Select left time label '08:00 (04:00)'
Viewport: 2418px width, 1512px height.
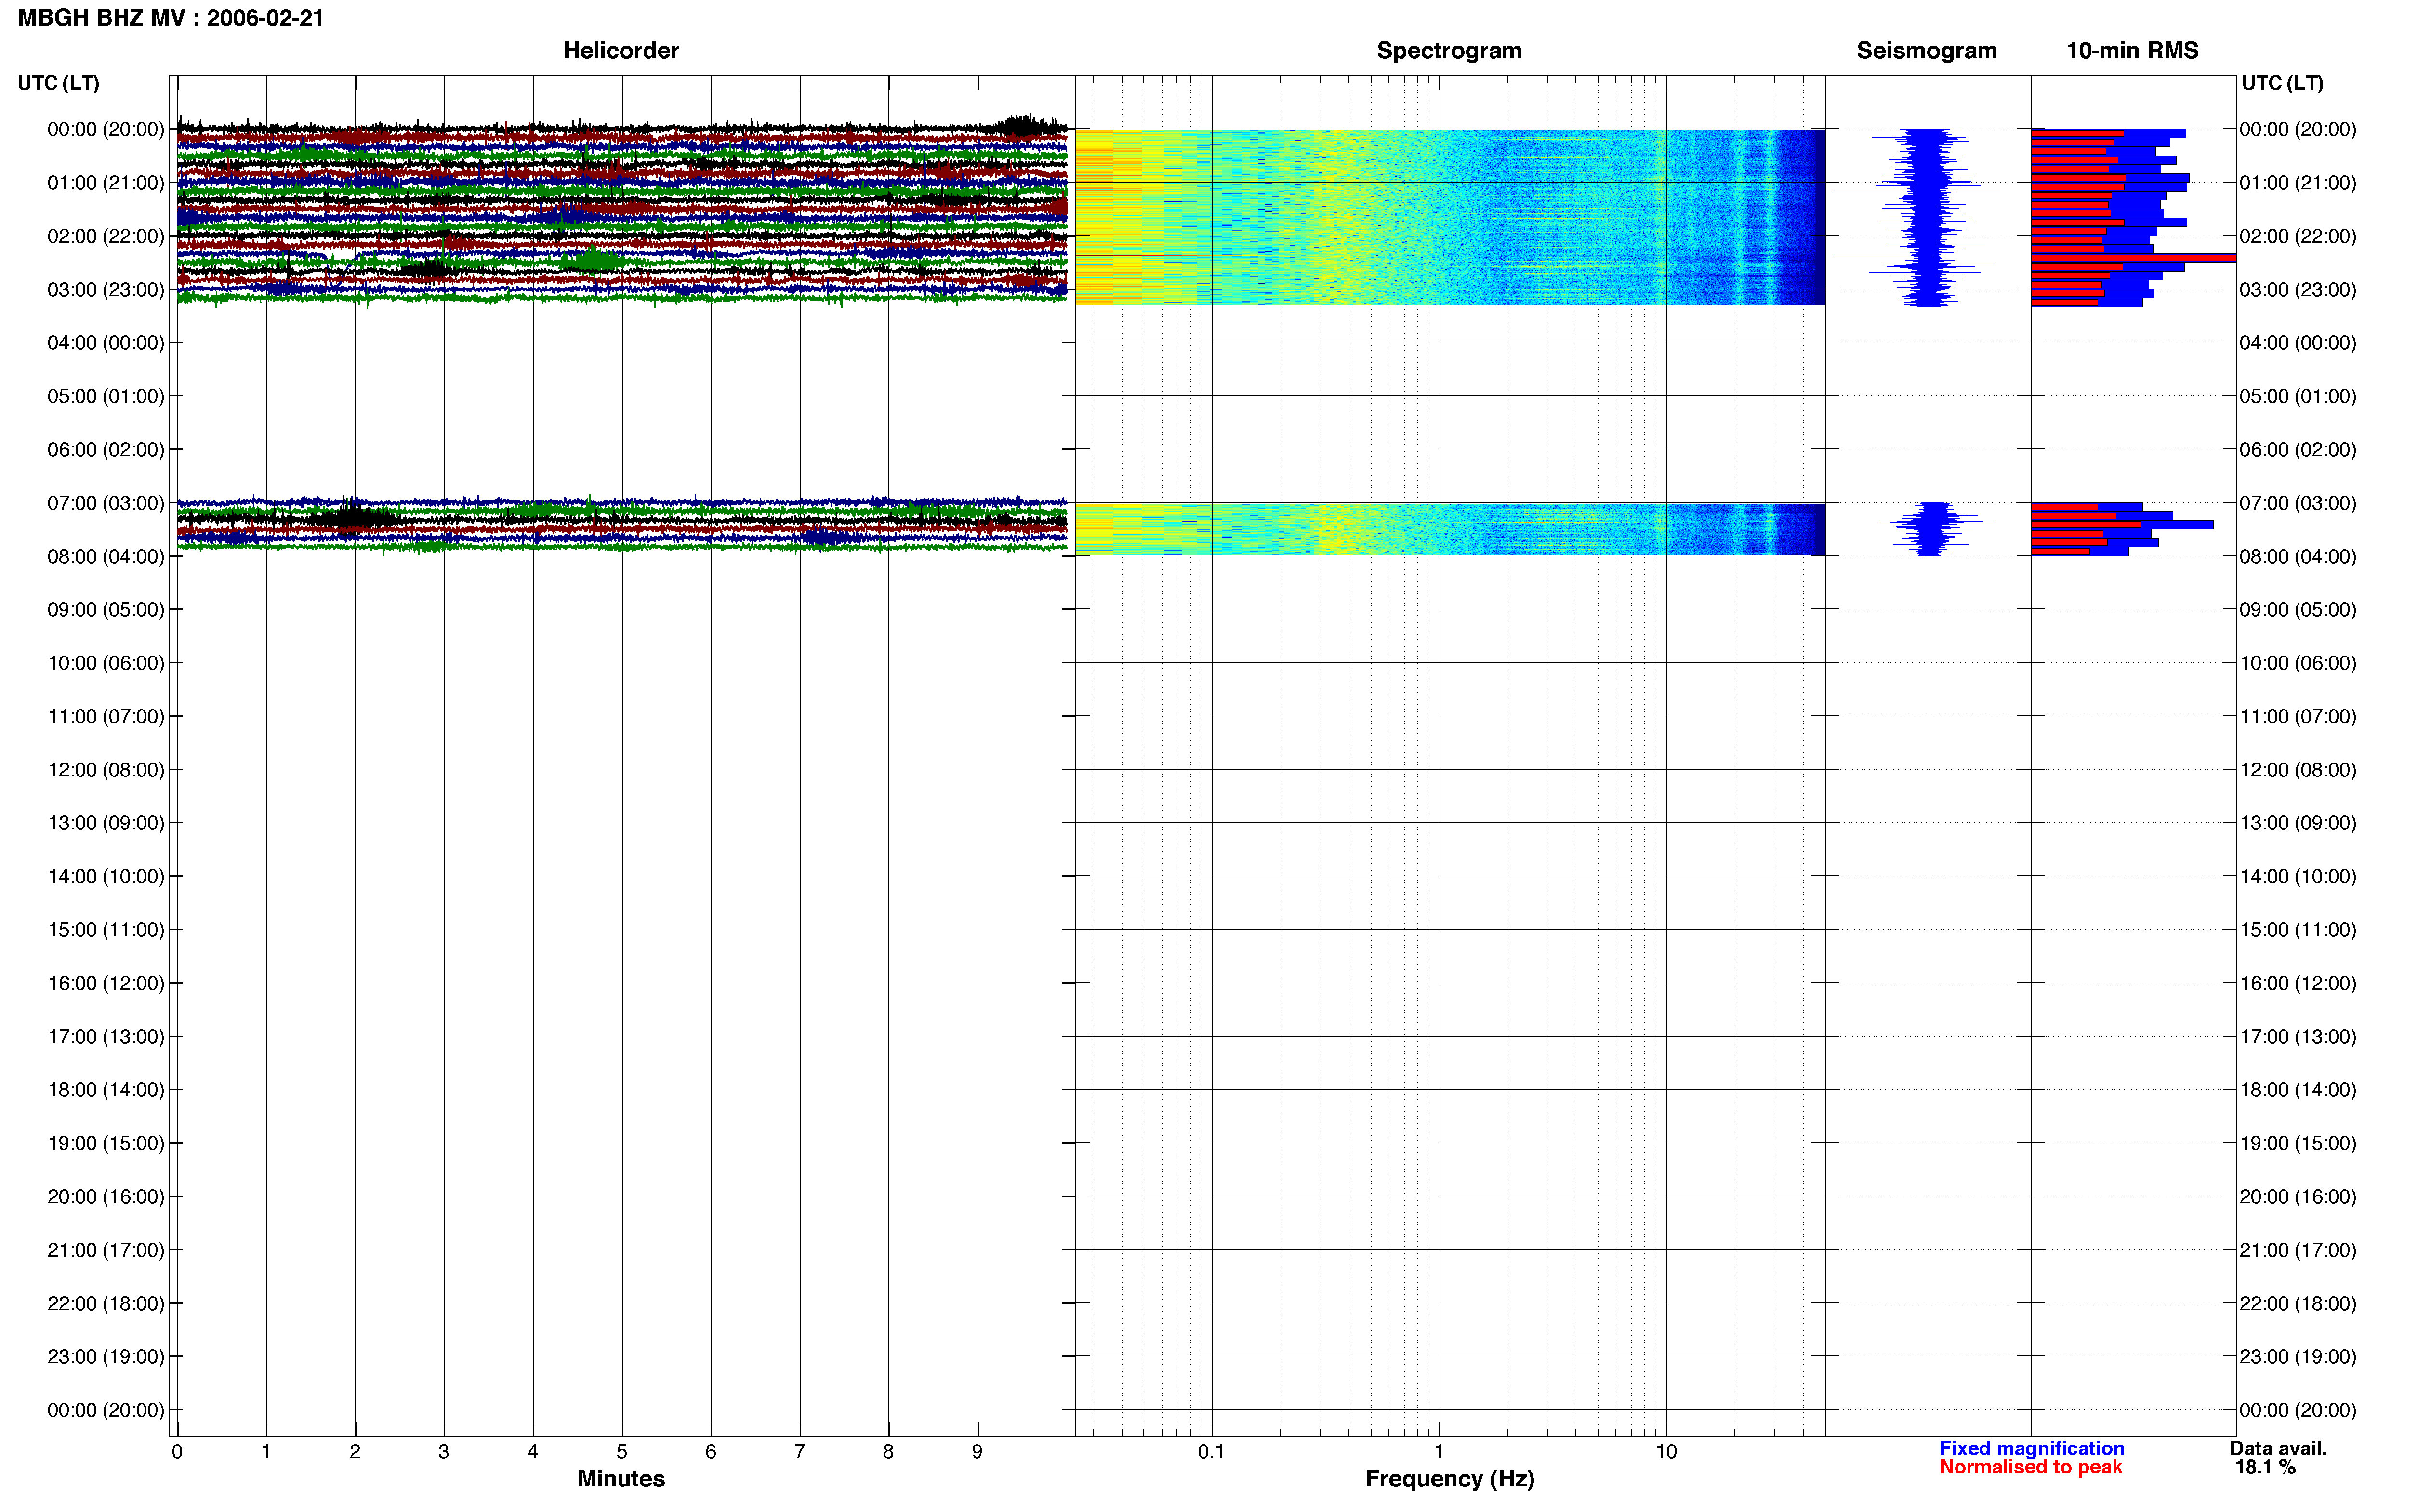106,557
